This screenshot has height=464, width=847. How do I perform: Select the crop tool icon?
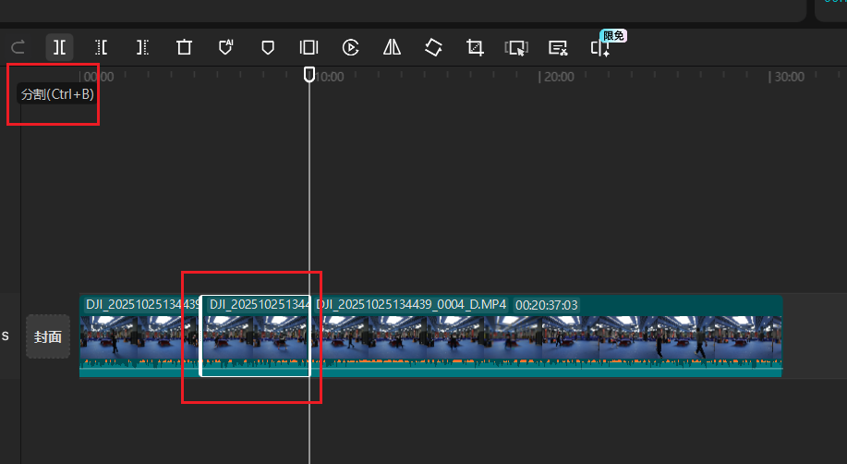tap(475, 47)
